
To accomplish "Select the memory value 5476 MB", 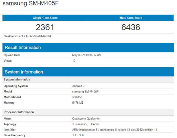I will coord(78,103).
